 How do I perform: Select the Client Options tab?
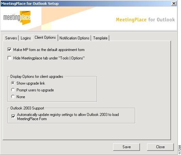[45, 37]
